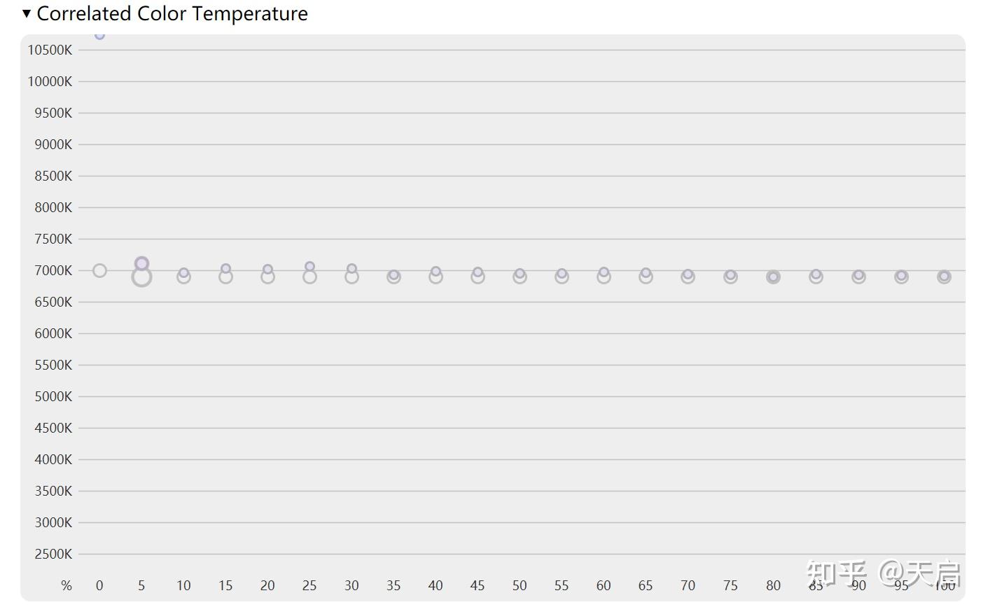Click the Correlated Color Temperature heading text

(x=172, y=13)
